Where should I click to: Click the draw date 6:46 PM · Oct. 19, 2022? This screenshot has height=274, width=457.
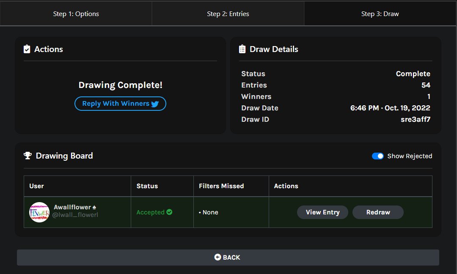(x=390, y=108)
